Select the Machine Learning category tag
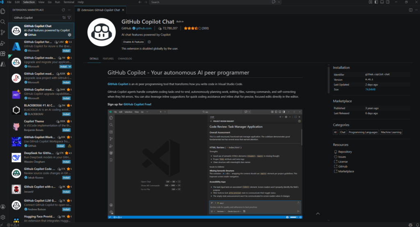 tap(391, 132)
